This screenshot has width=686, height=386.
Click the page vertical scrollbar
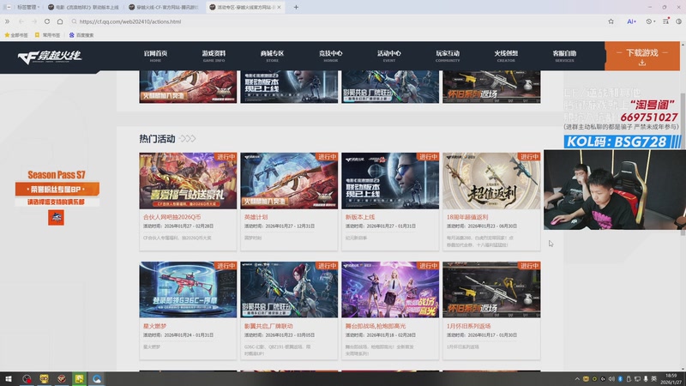pos(683,164)
